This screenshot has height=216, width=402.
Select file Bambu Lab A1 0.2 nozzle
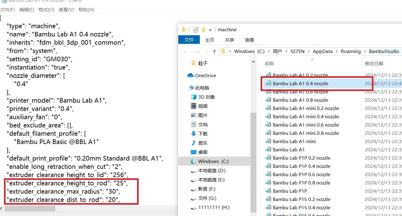point(297,75)
